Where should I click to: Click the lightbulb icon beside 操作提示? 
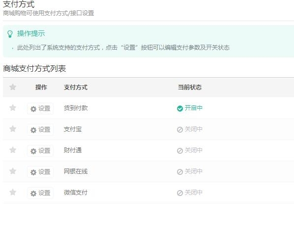click(10, 34)
